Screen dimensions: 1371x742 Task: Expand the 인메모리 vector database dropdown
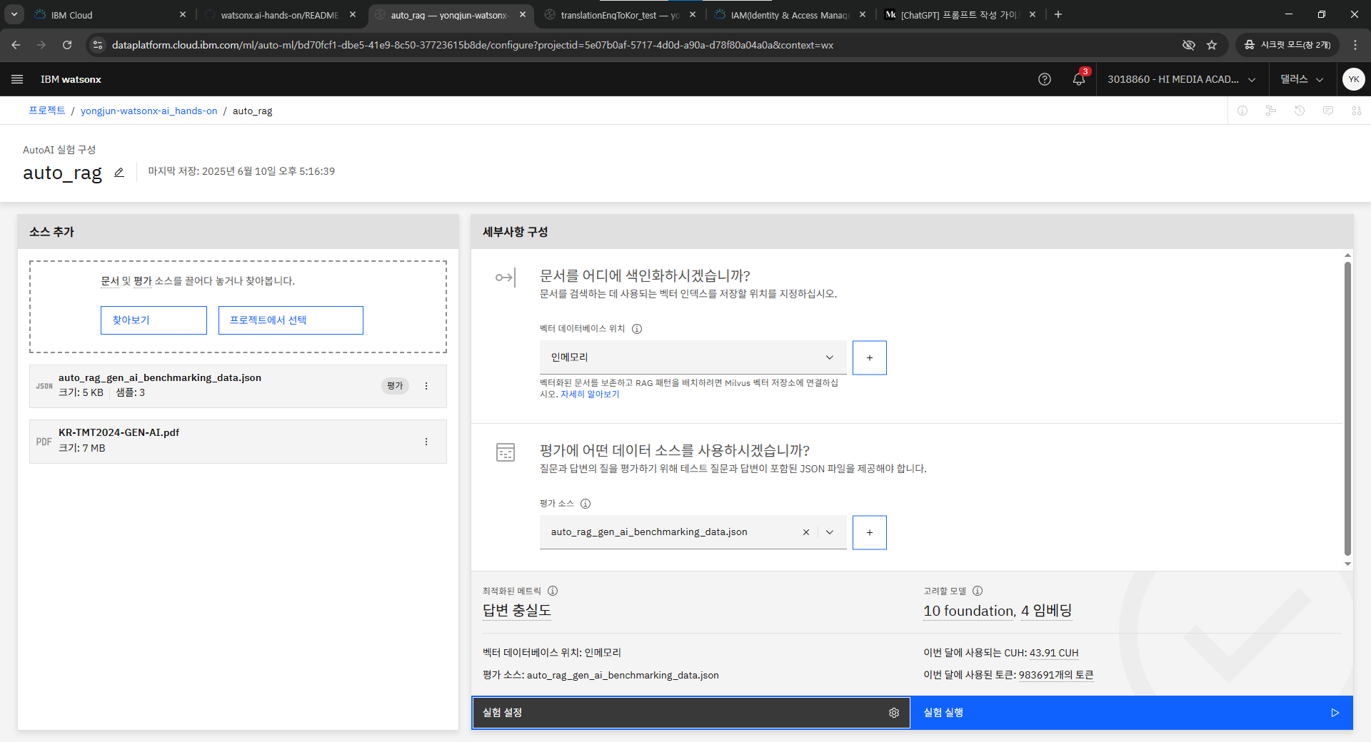[693, 357]
